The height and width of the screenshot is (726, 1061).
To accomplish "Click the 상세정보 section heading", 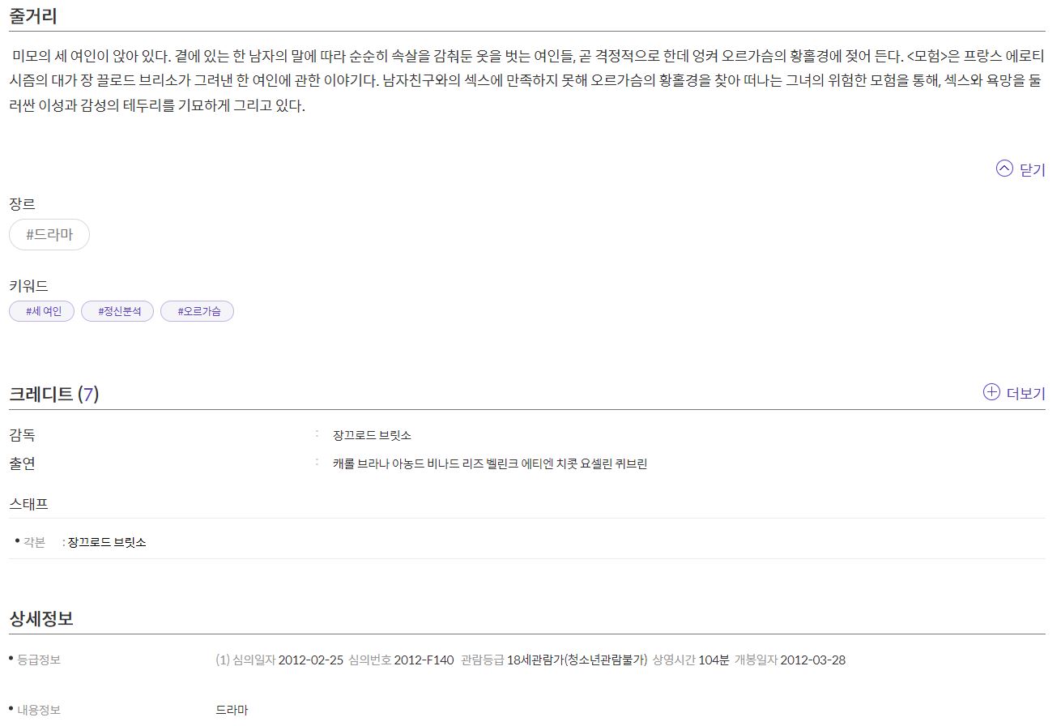I will point(41,618).
